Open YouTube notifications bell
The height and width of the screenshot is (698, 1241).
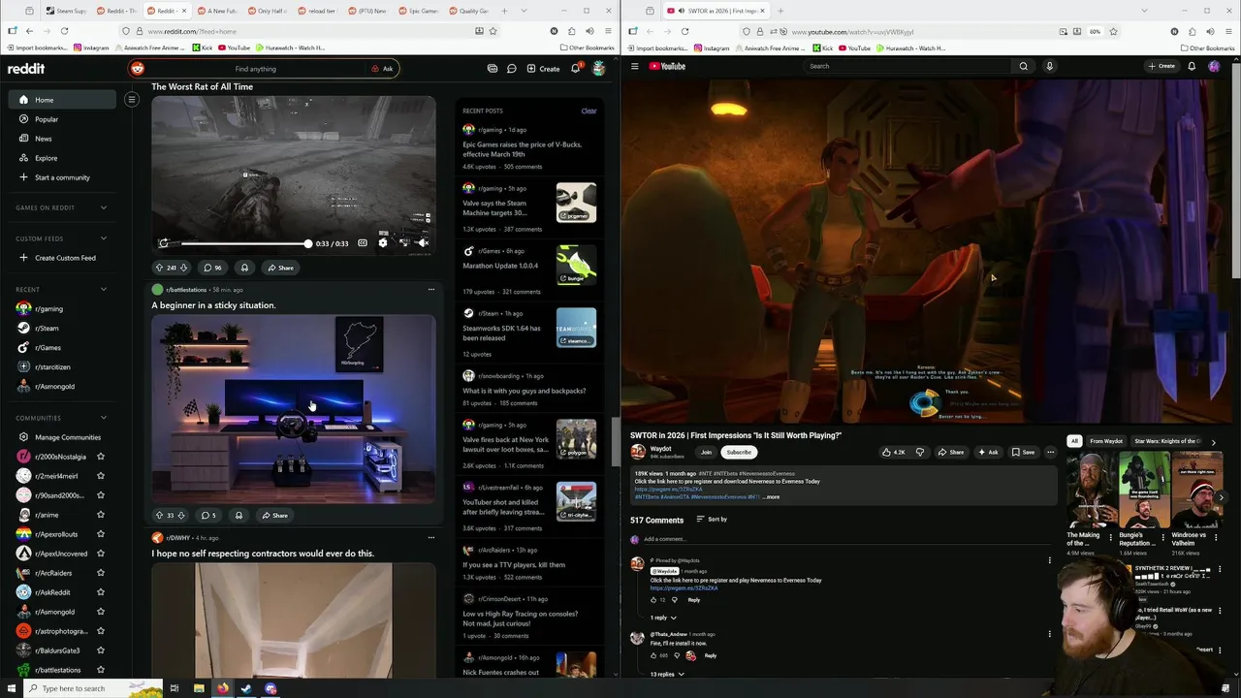click(x=1192, y=66)
